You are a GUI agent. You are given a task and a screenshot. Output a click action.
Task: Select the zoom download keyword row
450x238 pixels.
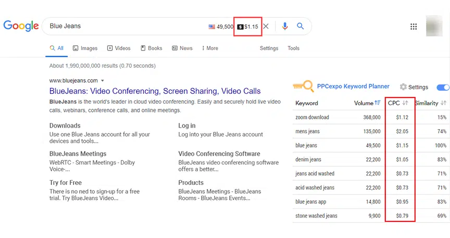click(371, 117)
